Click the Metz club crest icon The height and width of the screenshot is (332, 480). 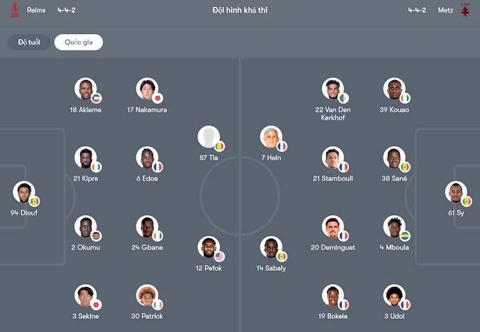[x=465, y=11]
